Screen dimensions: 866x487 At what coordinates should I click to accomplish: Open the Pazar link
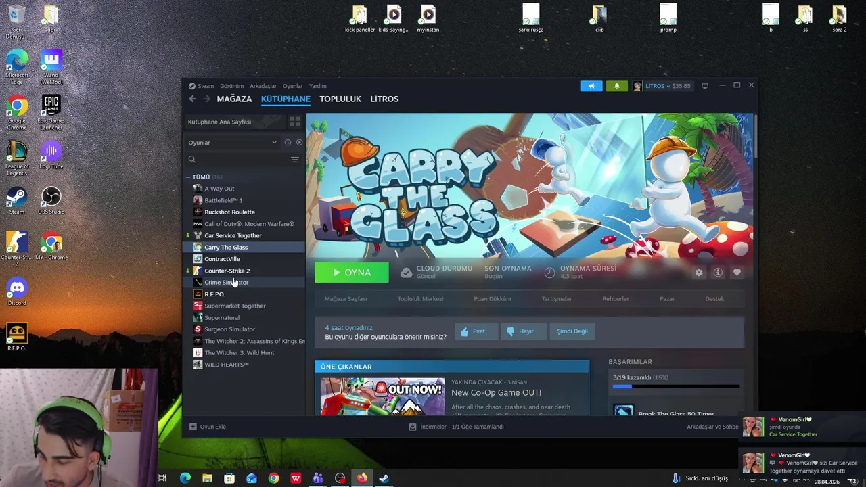[667, 299]
